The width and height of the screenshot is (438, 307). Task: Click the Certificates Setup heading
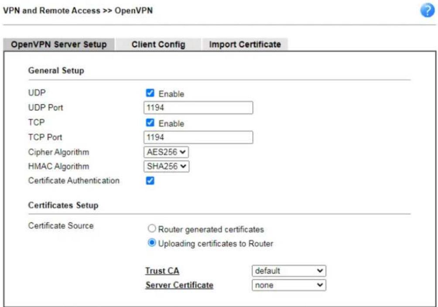(63, 205)
